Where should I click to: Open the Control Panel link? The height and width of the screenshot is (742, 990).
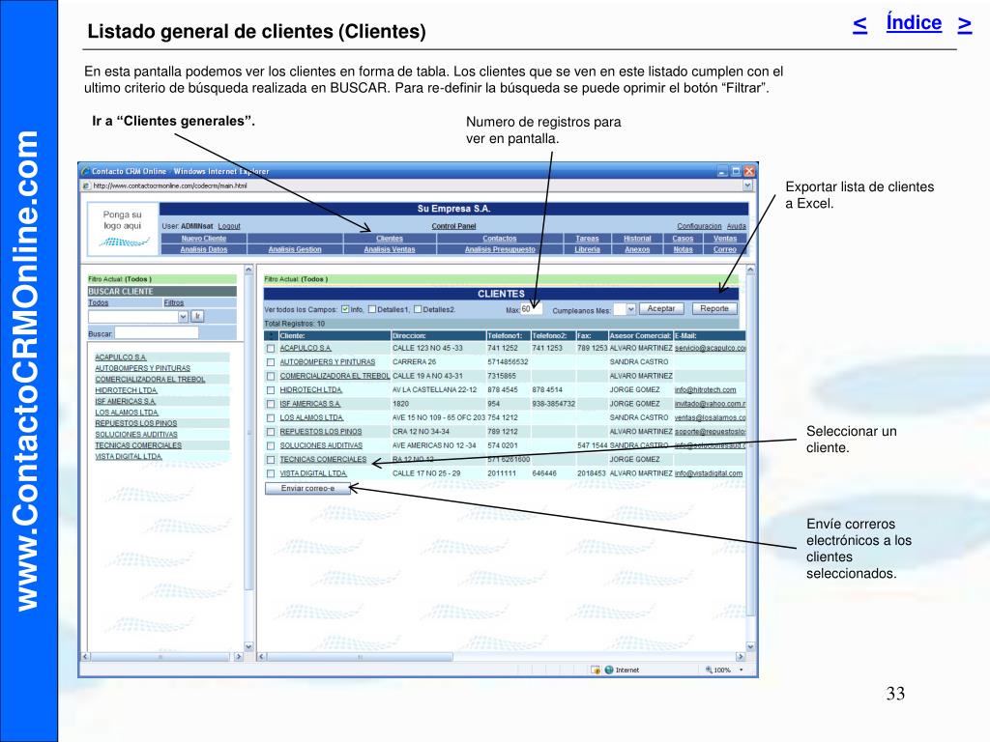click(454, 226)
